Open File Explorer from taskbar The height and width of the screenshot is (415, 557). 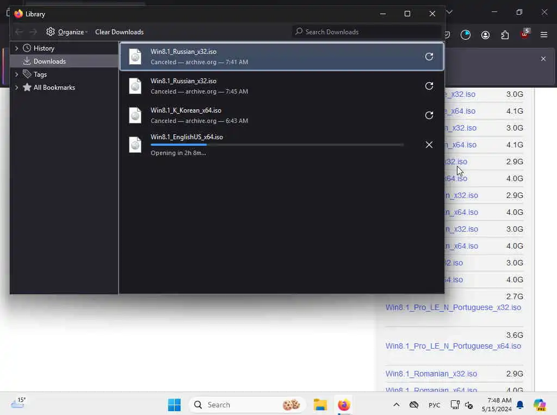coord(320,405)
